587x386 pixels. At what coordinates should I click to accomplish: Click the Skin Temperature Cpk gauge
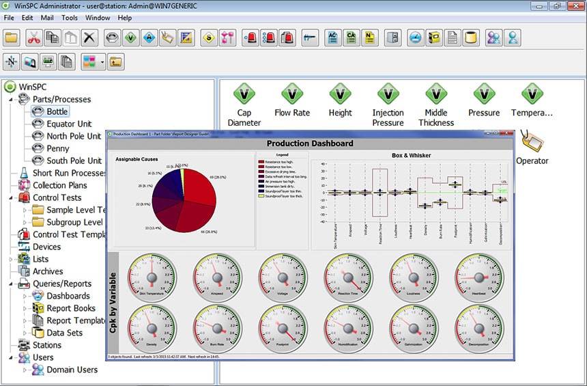152,276
